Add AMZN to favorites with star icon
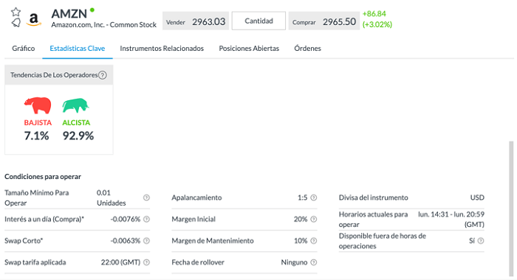Viewport: 517px width, 280px height. [16, 13]
